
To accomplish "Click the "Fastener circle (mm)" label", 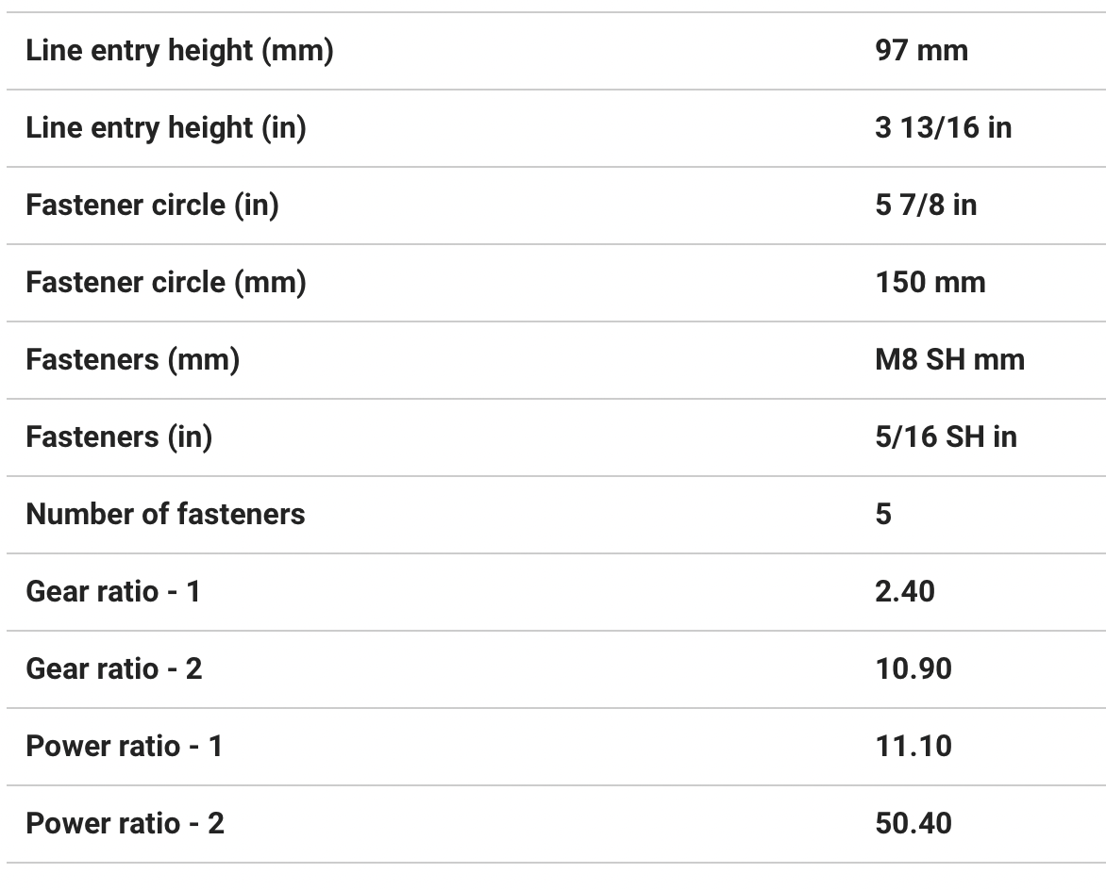I will [166, 283].
